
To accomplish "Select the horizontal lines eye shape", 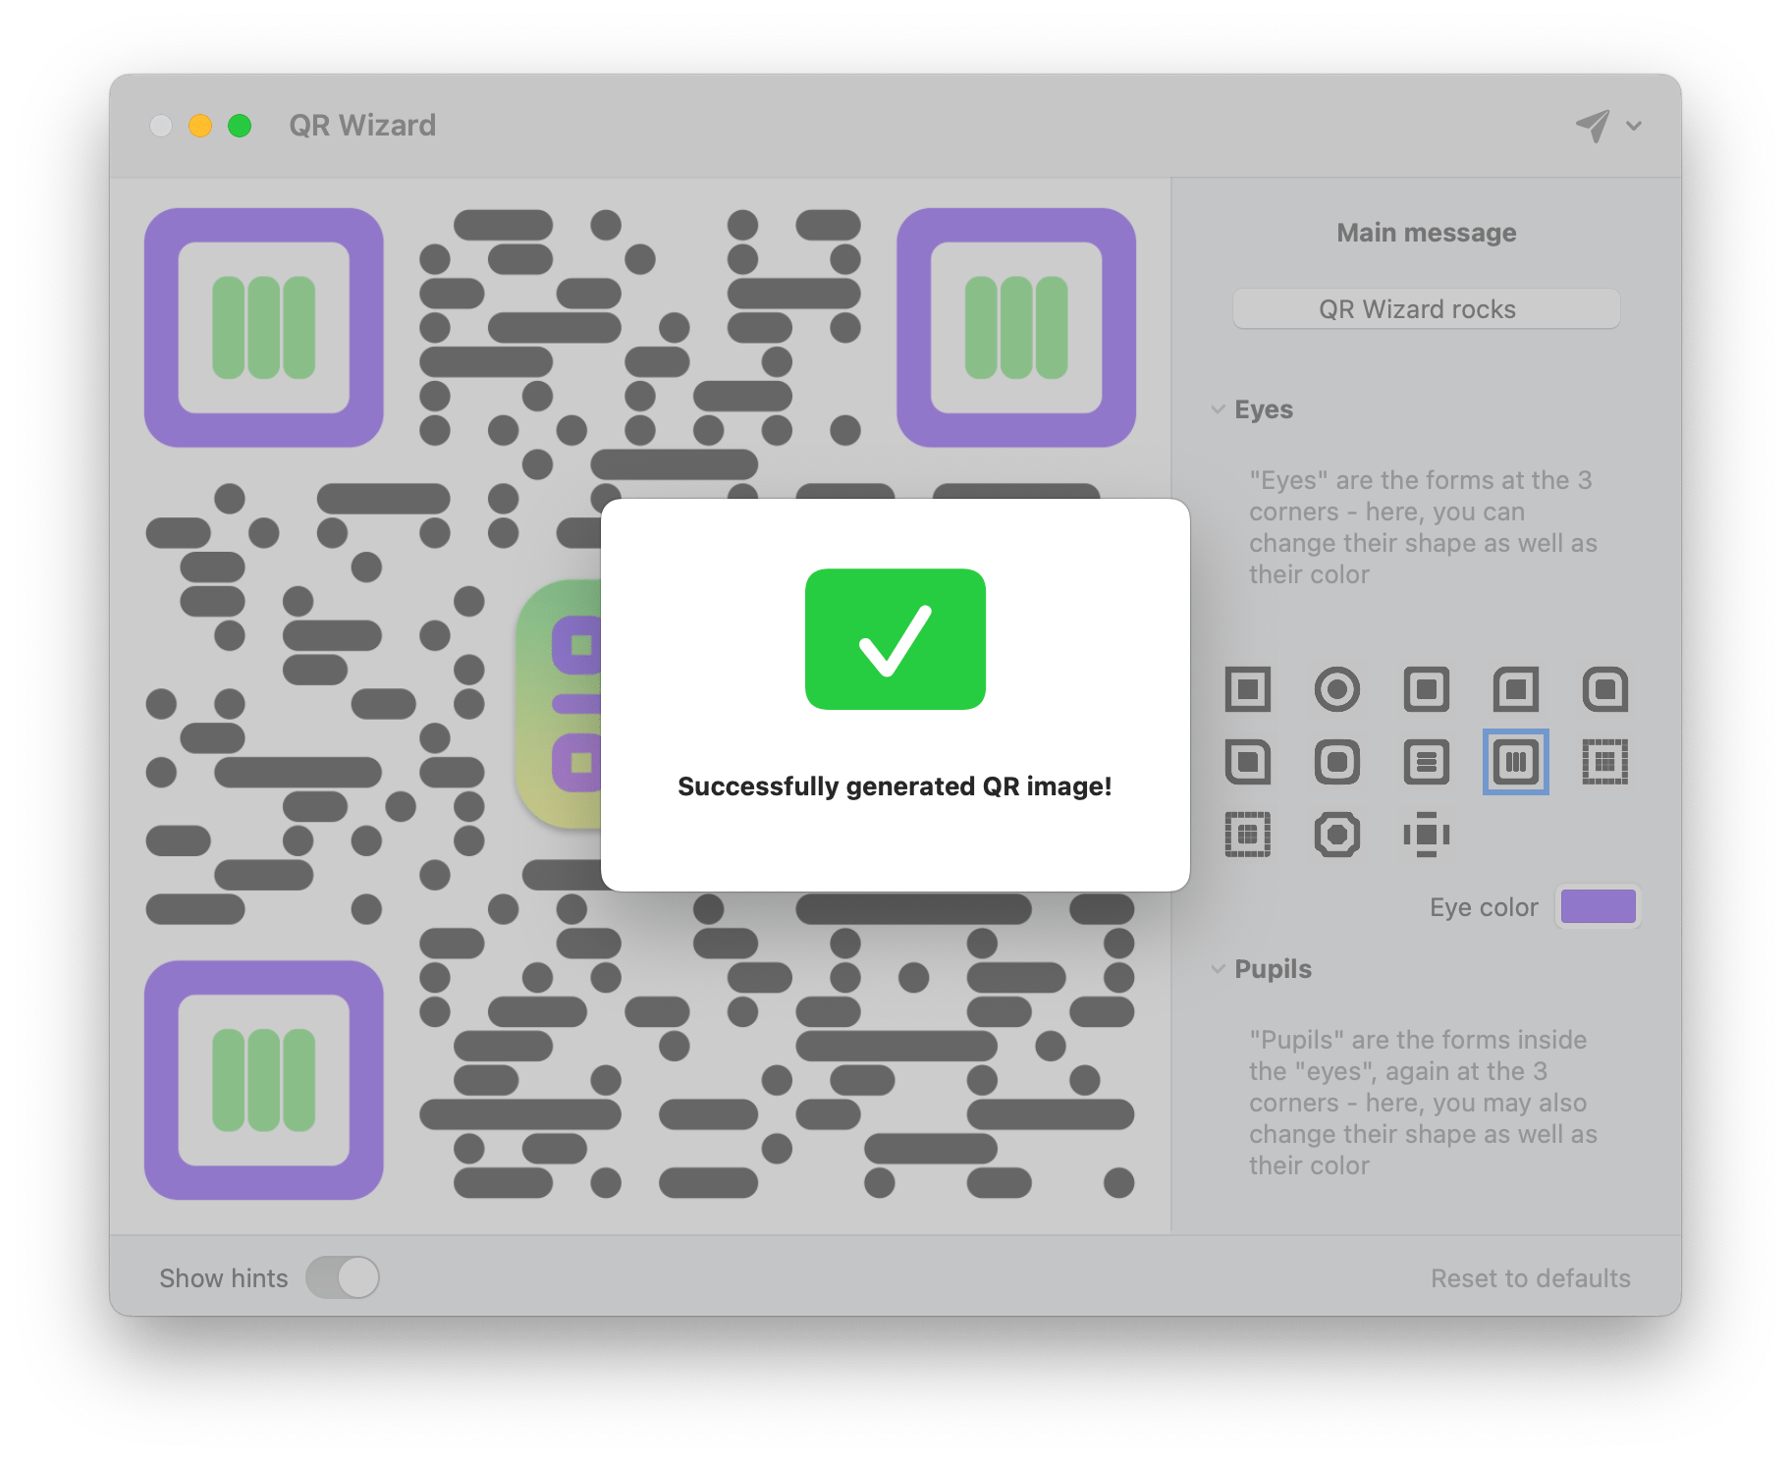I will coord(1427,762).
